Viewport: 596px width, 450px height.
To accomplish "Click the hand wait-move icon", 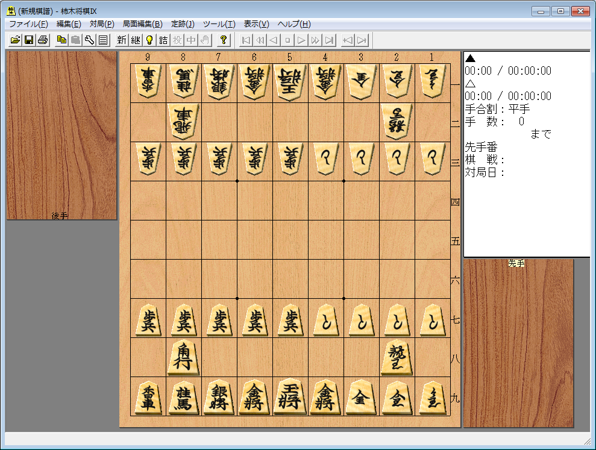I will tap(205, 40).
